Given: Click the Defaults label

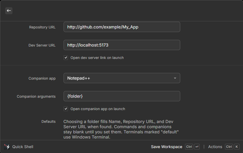Looking at the screenshot, I should click(x=48, y=121).
